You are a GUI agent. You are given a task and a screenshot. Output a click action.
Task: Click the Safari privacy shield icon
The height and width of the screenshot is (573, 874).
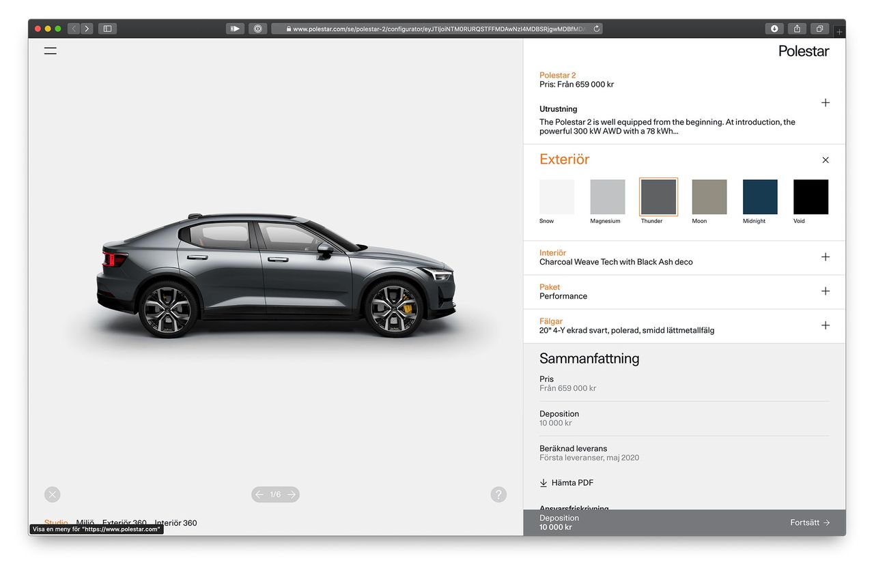(258, 29)
